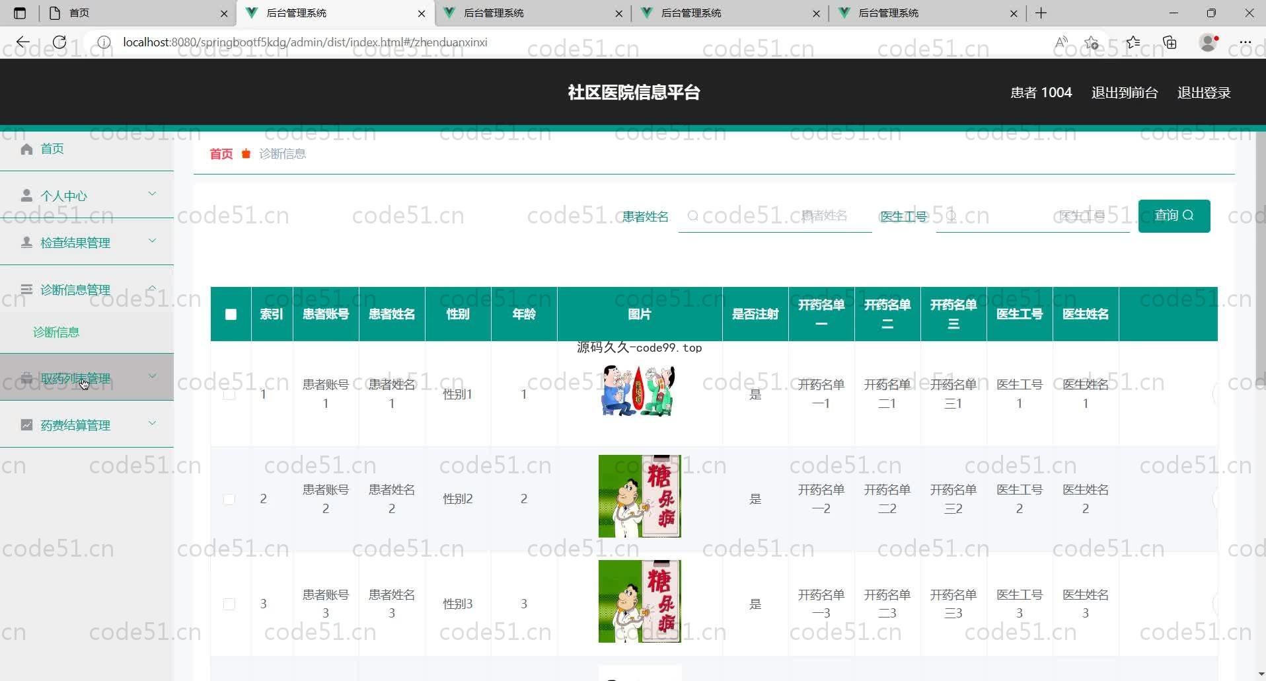
Task: Open the 个人中心 sidebar menu
Action: click(x=87, y=196)
